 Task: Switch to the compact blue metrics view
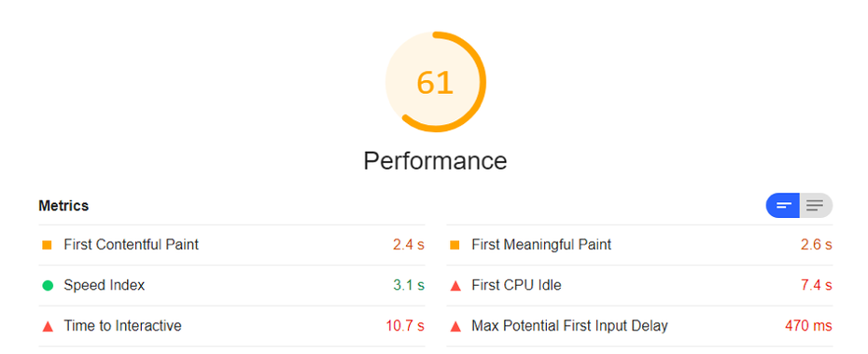tap(783, 206)
